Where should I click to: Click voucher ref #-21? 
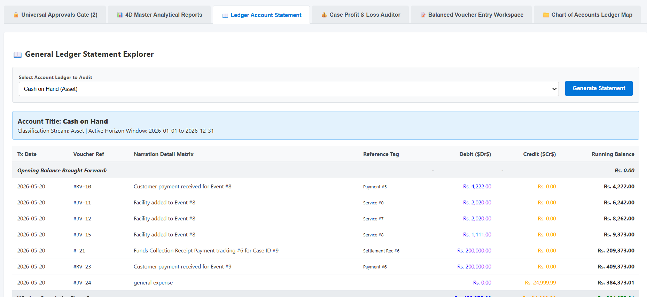(x=79, y=251)
